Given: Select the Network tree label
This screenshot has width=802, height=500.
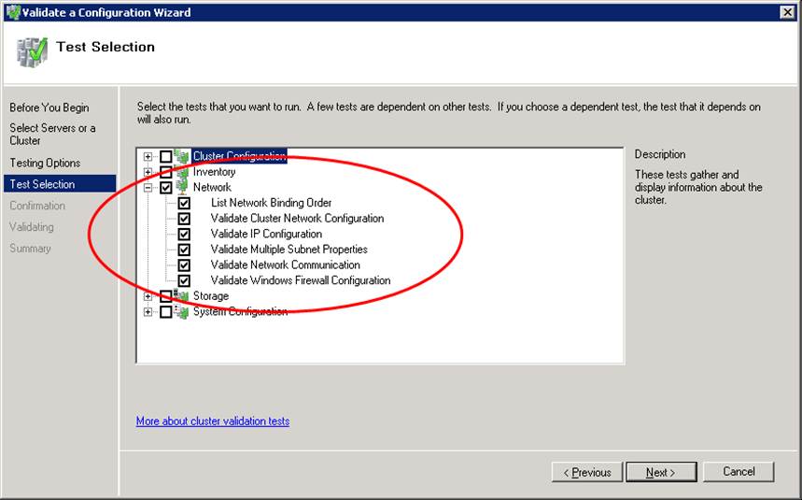Looking at the screenshot, I should [212, 187].
